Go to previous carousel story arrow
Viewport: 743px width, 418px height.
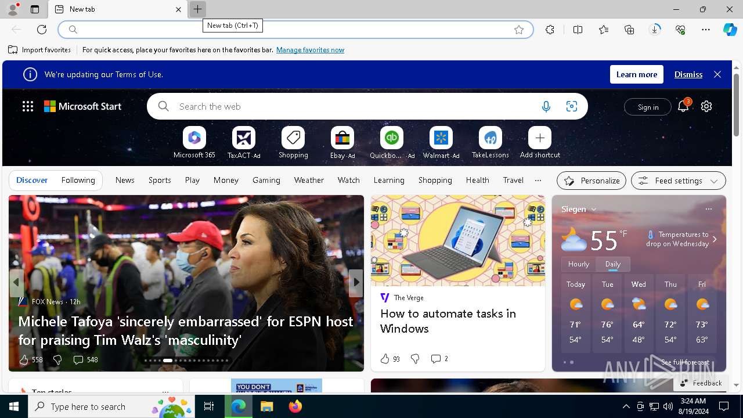[x=16, y=282]
